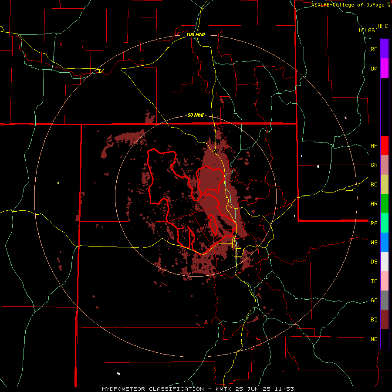
Task: Click the HR legend label
Action: click(374, 204)
